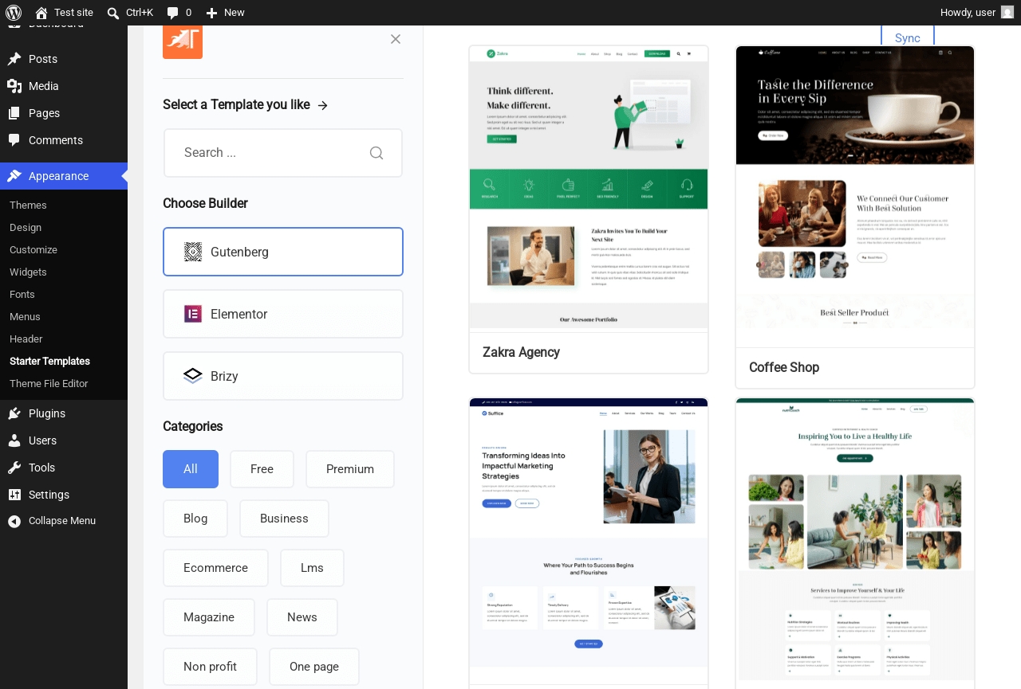
Task: Select the Elementor builder option
Action: pos(283,314)
